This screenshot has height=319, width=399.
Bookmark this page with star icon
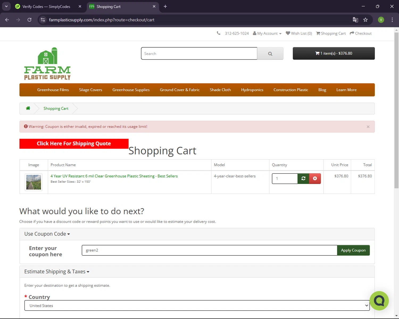(365, 20)
